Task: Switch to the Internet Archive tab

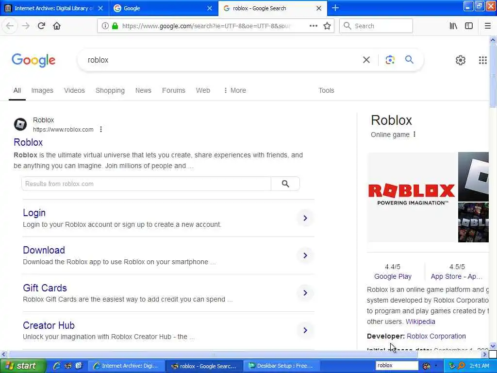Action: click(54, 8)
